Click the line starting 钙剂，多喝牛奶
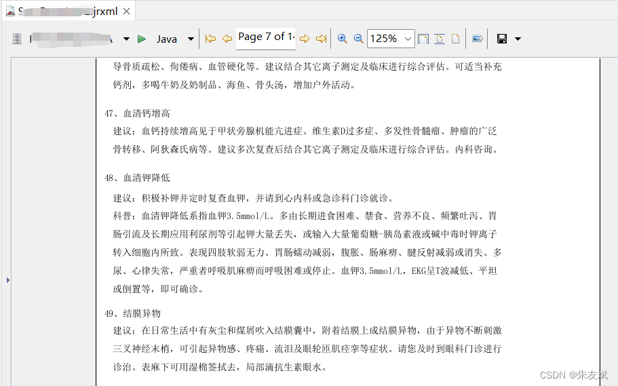 (x=234, y=85)
